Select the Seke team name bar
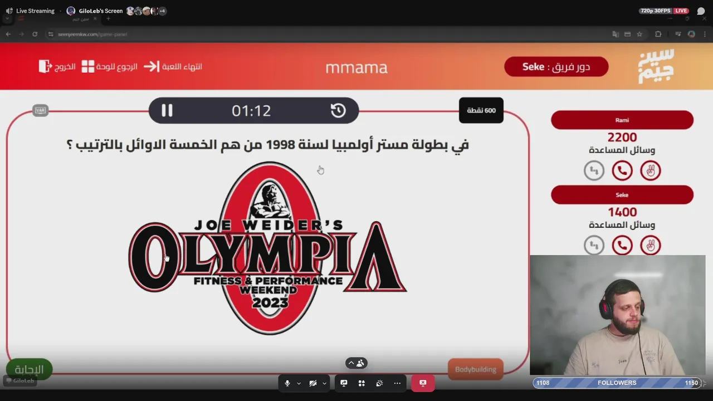The height and width of the screenshot is (401, 713). 622,195
